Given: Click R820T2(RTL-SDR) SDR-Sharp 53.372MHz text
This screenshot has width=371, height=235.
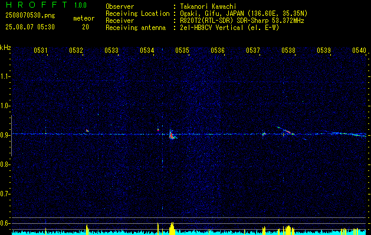Looking at the screenshot, I should point(242,21).
